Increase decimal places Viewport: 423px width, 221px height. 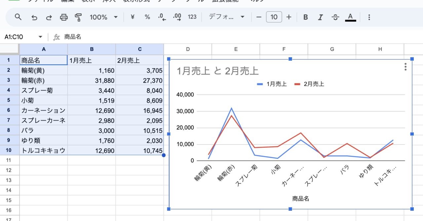point(177,17)
